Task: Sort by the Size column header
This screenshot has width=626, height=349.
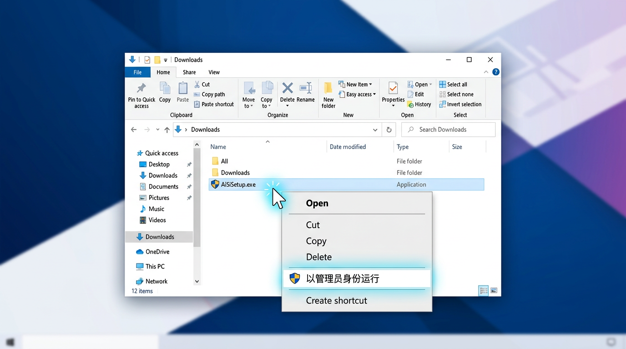Action: click(457, 147)
